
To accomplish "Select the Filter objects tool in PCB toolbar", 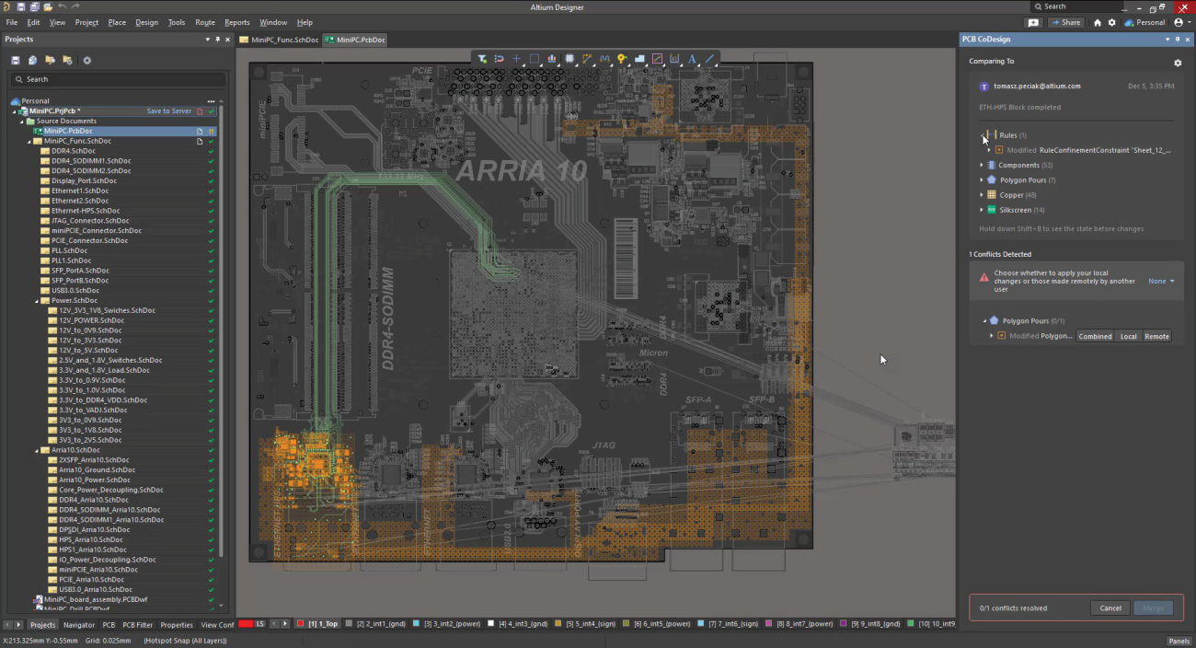I will pyautogui.click(x=481, y=58).
